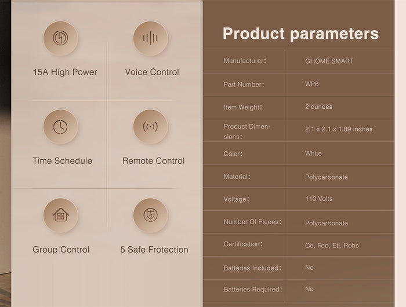Select the Group Control house icon
406x307 pixels.
pyautogui.click(x=60, y=215)
